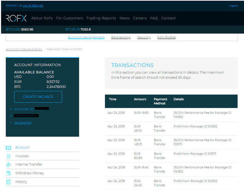Click the Invoices sidebar icon

(8, 156)
